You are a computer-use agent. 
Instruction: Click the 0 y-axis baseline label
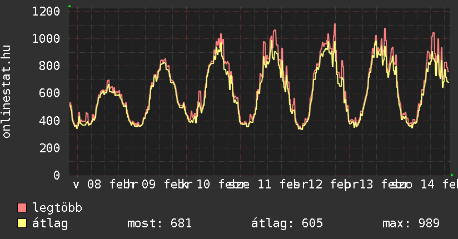pyautogui.click(x=56, y=175)
